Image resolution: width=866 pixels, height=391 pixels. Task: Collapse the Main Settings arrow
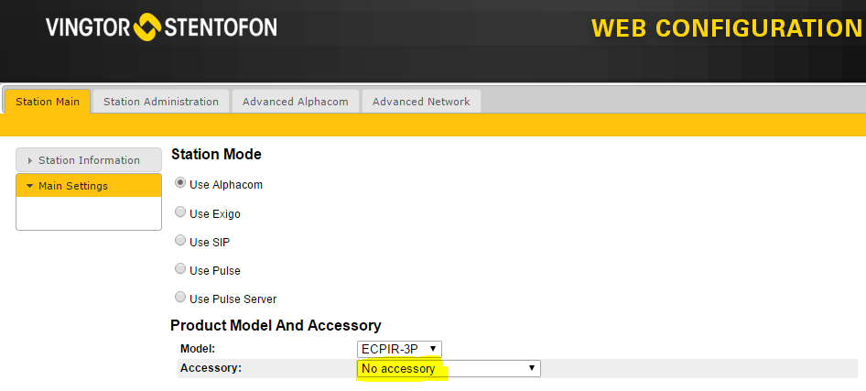[29, 187]
